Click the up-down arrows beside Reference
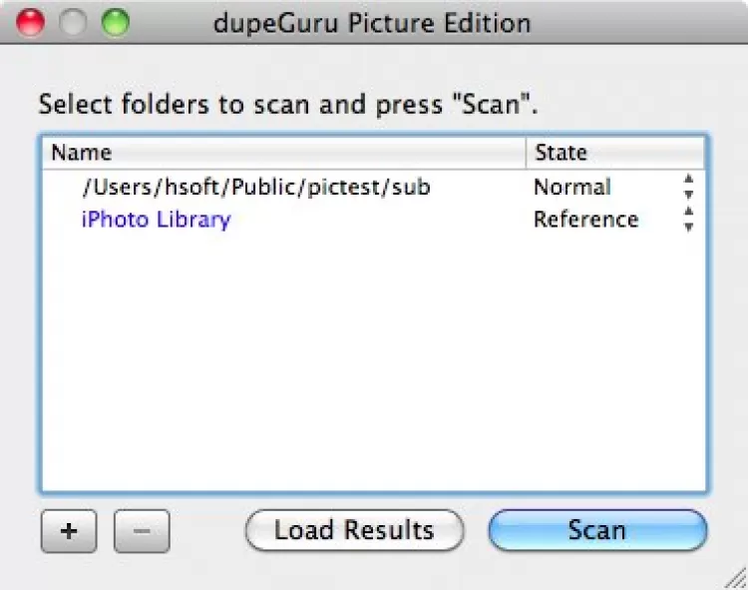Image resolution: width=748 pixels, height=590 pixels. (x=687, y=220)
